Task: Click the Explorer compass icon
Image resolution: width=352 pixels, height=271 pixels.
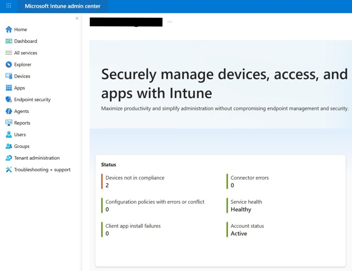Action: tap(9, 65)
